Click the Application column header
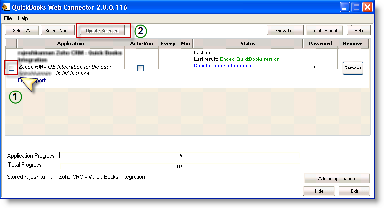 70,44
